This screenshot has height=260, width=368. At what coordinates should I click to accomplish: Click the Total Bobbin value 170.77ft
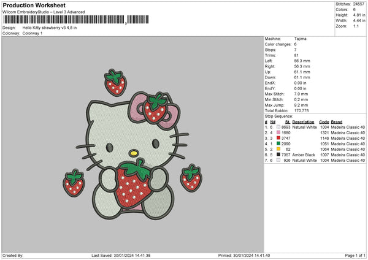(301, 110)
